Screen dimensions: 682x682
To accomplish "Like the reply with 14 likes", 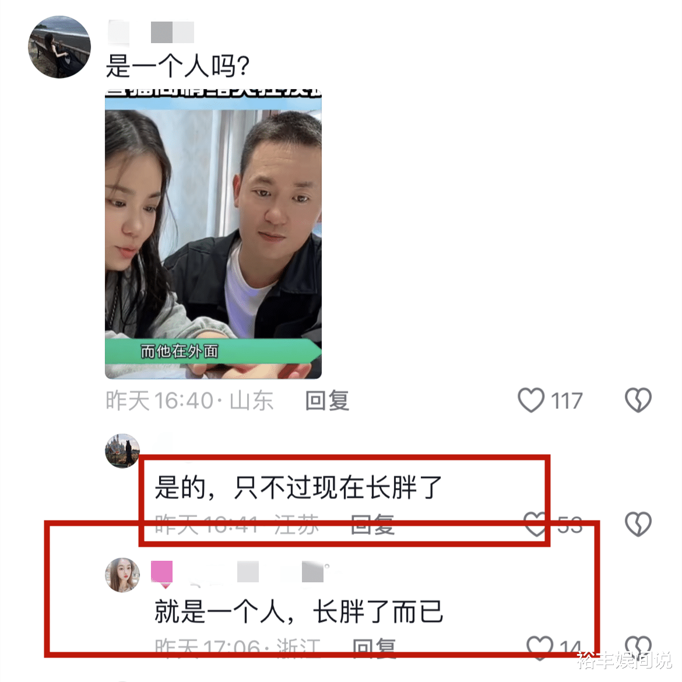I will (540, 647).
